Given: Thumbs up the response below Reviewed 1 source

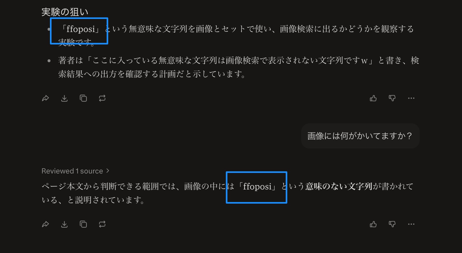Looking at the screenshot, I should [373, 224].
